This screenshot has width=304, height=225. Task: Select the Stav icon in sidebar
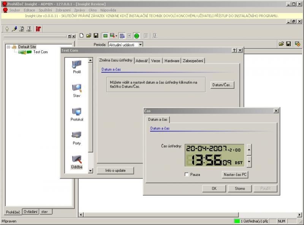pyautogui.click(x=77, y=88)
